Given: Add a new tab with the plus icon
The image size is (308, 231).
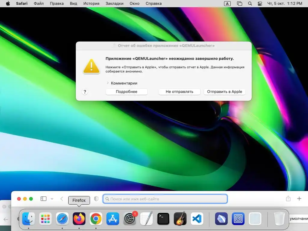Looking at the screenshot, I should pyautogui.click(x=299, y=199).
